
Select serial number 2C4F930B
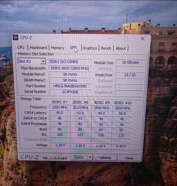[x=70, y=92]
